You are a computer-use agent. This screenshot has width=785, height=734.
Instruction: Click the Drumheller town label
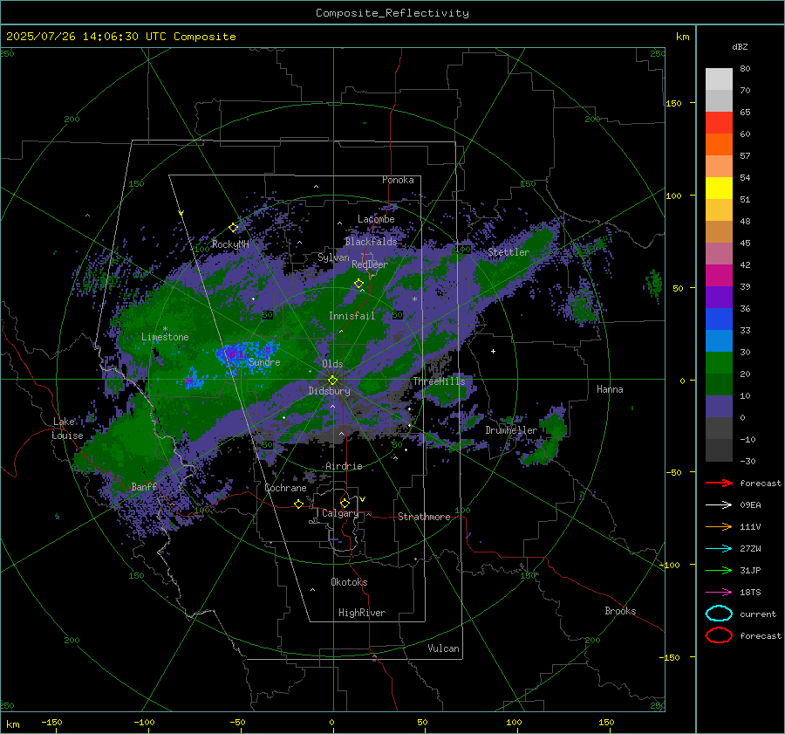[511, 430]
